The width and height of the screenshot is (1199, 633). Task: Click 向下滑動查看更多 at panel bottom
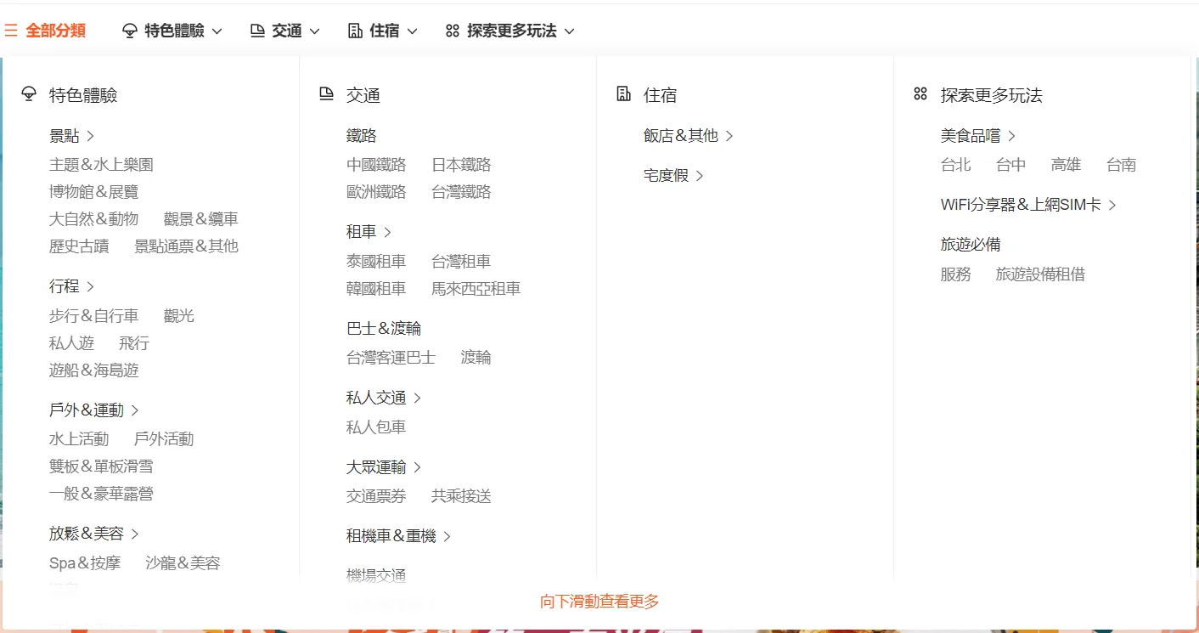point(599,602)
